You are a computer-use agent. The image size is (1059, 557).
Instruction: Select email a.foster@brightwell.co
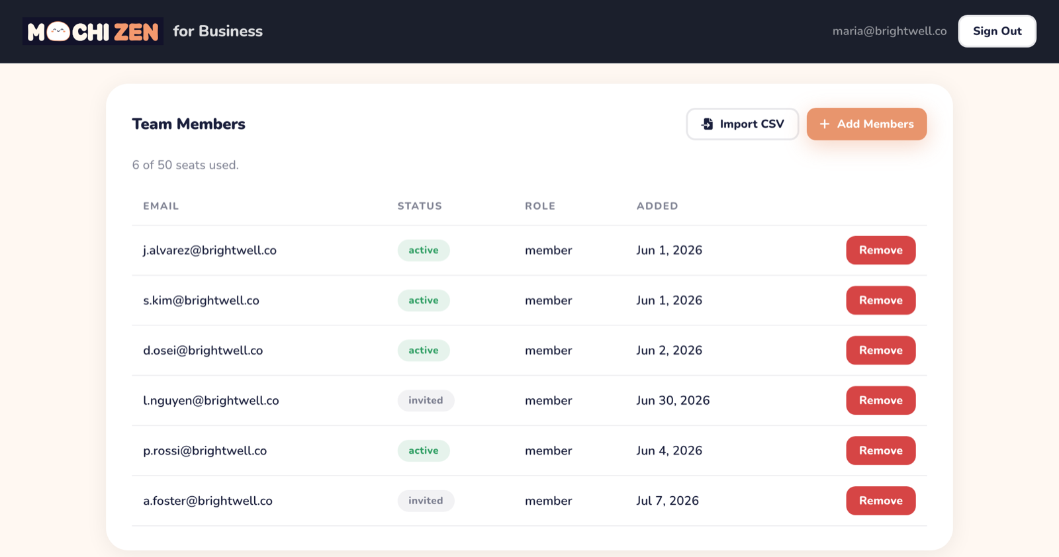[208, 501]
